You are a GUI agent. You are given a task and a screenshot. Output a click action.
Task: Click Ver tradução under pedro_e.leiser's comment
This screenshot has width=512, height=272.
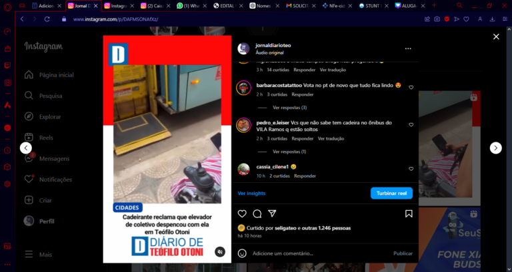[331, 138]
